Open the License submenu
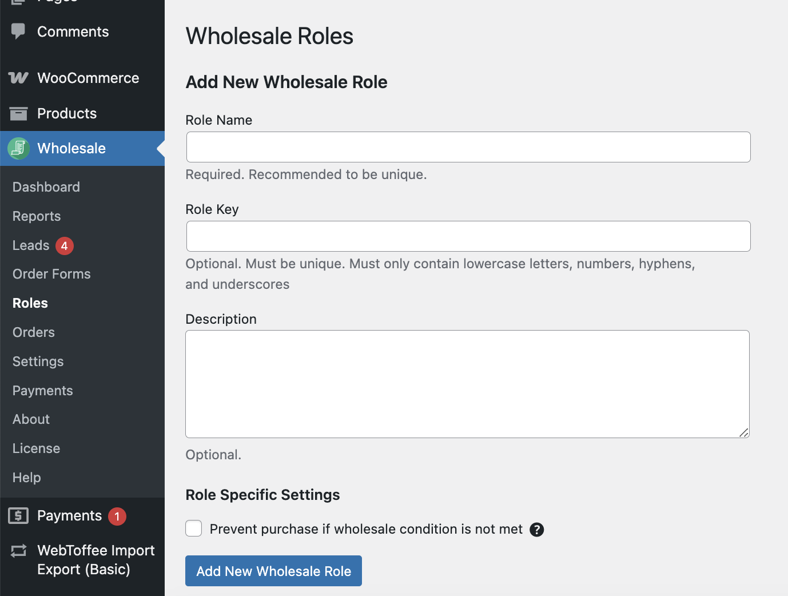 pyautogui.click(x=36, y=448)
